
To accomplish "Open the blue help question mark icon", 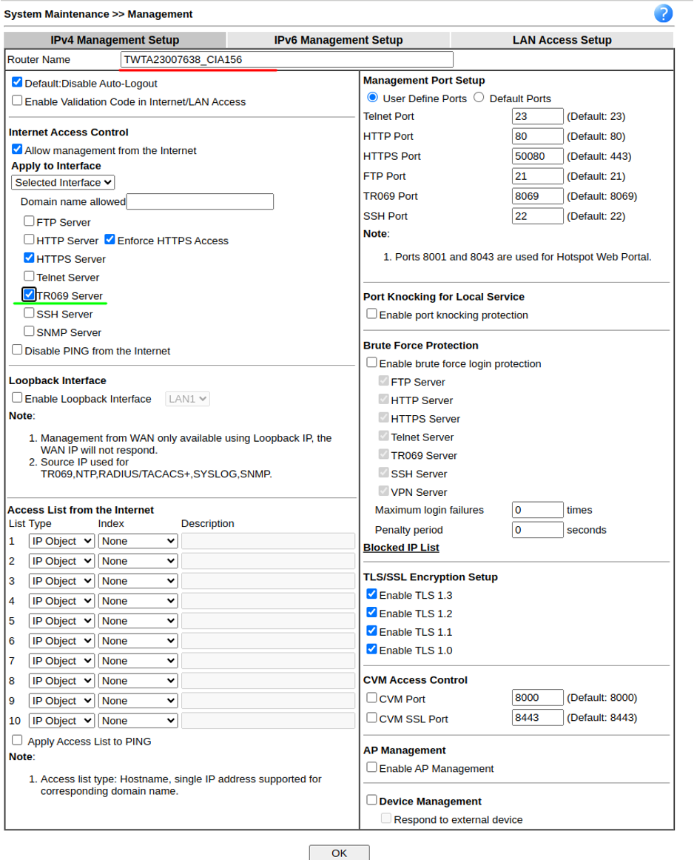I will (x=664, y=14).
